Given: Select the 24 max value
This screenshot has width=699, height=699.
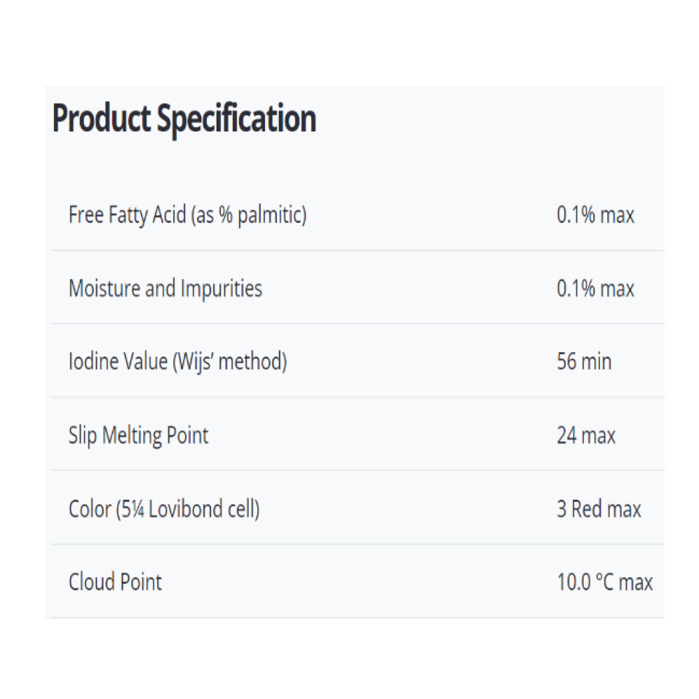Looking at the screenshot, I should tap(585, 435).
